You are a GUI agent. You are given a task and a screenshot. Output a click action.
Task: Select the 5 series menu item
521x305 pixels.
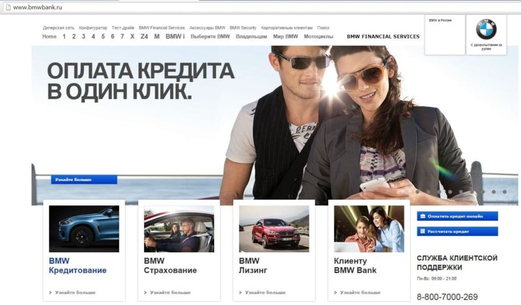[103, 36]
